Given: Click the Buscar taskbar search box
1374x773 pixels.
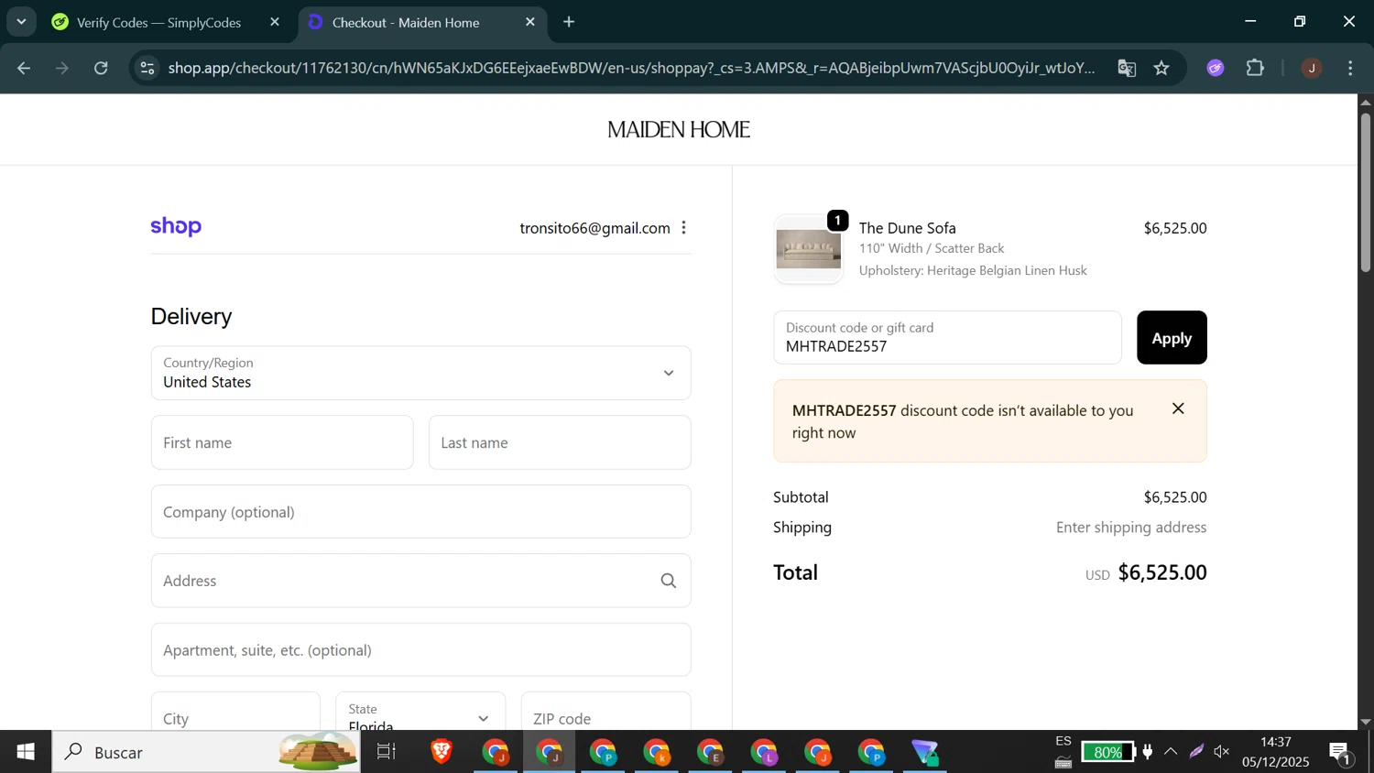Looking at the screenshot, I should tap(206, 752).
